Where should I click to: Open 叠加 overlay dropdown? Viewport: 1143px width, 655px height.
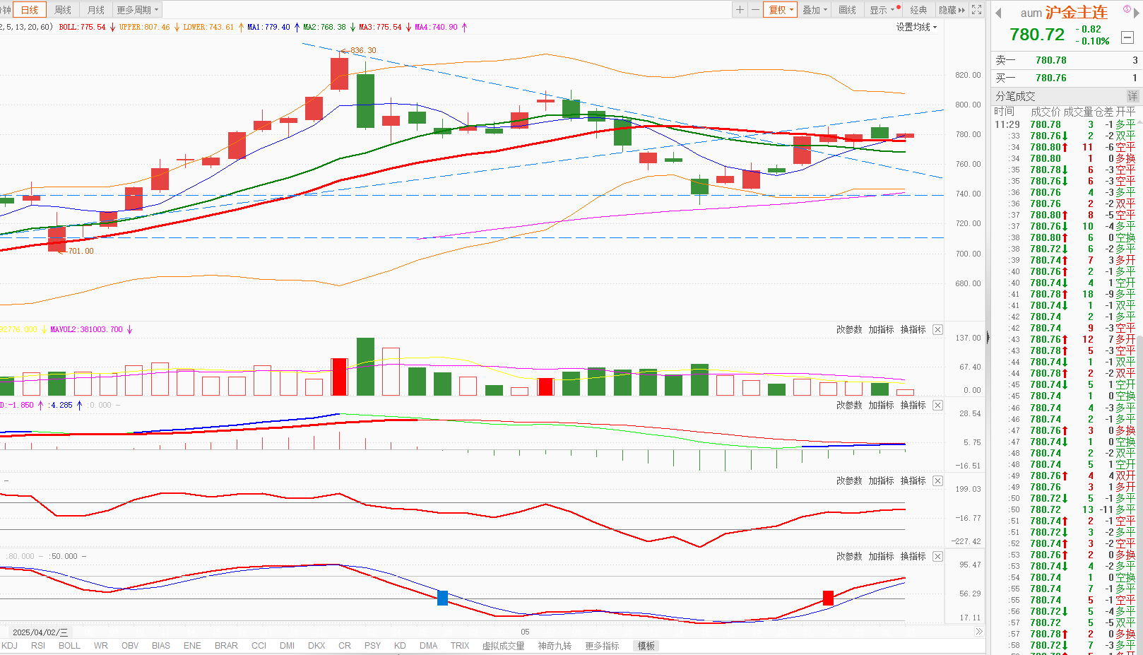point(815,10)
